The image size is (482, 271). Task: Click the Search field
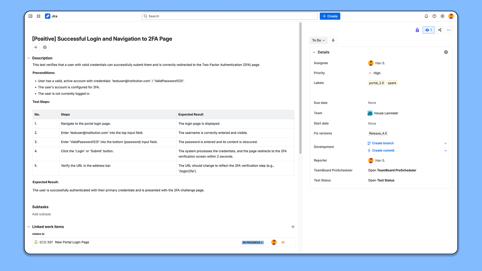[x=230, y=16]
